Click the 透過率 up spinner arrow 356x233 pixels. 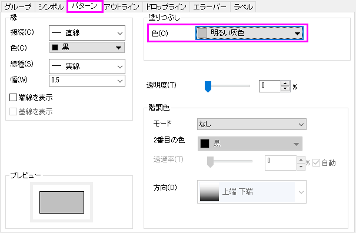point(301,160)
